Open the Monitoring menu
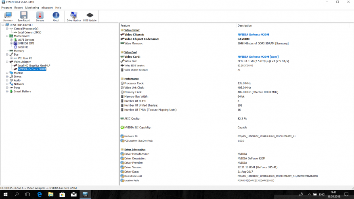354x199 pixels. point(32,8)
